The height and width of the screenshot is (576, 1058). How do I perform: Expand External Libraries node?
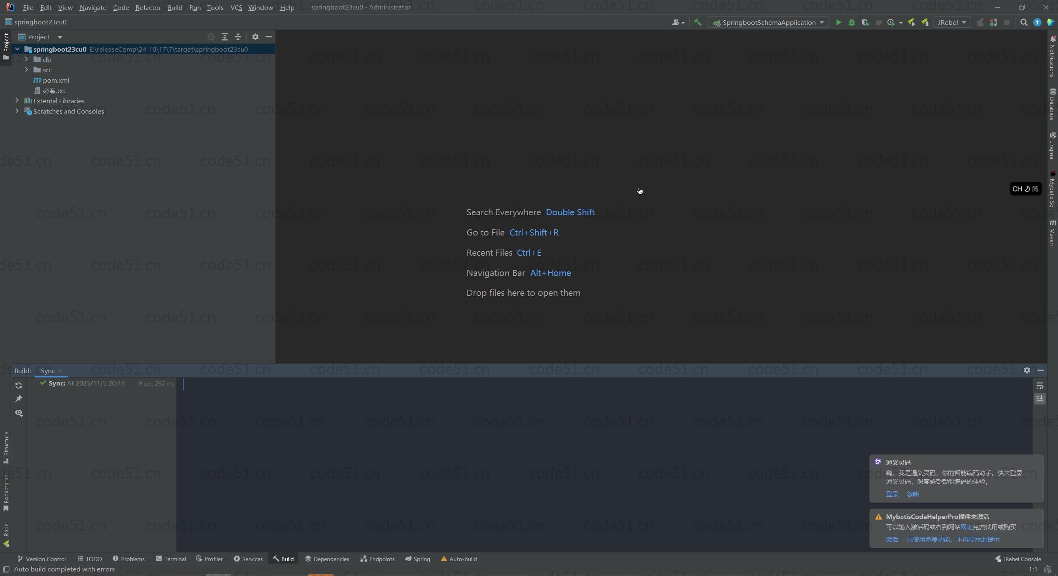tap(17, 100)
